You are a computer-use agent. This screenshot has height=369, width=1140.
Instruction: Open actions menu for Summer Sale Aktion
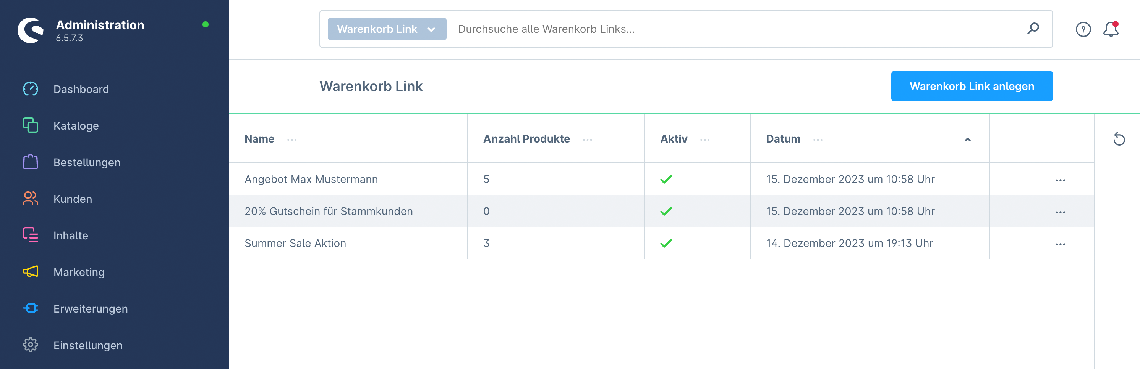pyautogui.click(x=1060, y=244)
